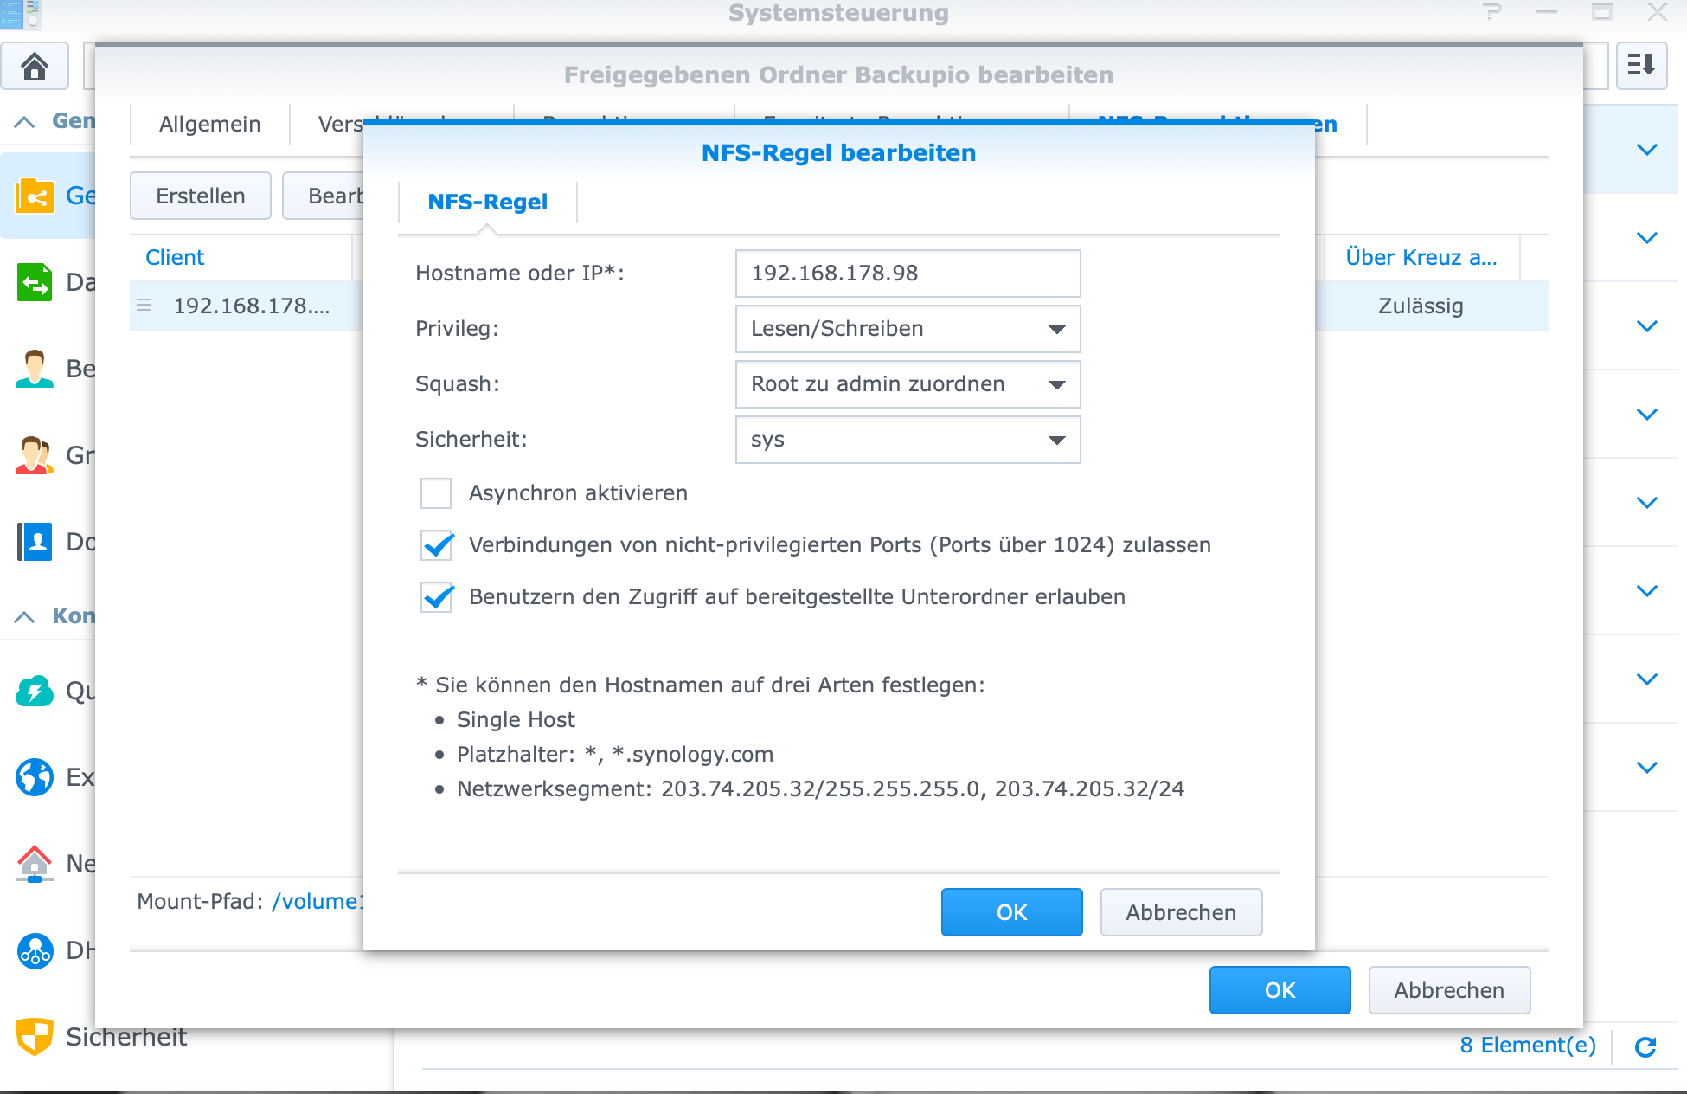This screenshot has width=1687, height=1094.
Task: Select the NFS-Regel tab
Action: (x=487, y=202)
